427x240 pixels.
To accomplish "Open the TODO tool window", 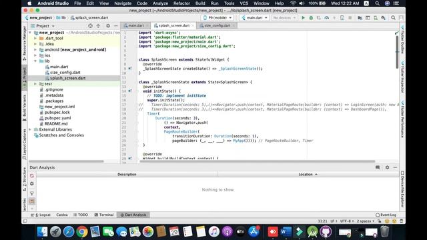I will 81,215.
